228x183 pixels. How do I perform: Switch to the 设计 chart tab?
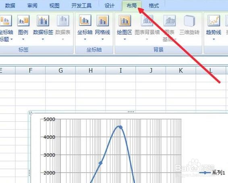coord(109,6)
